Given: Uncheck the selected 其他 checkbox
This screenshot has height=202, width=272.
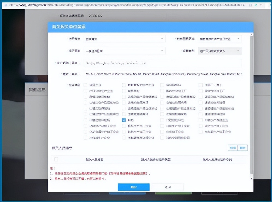Looking at the screenshot, I should [x=124, y=120].
